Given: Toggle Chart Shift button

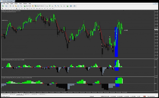Looking at the screenshot, I should [64, 6].
